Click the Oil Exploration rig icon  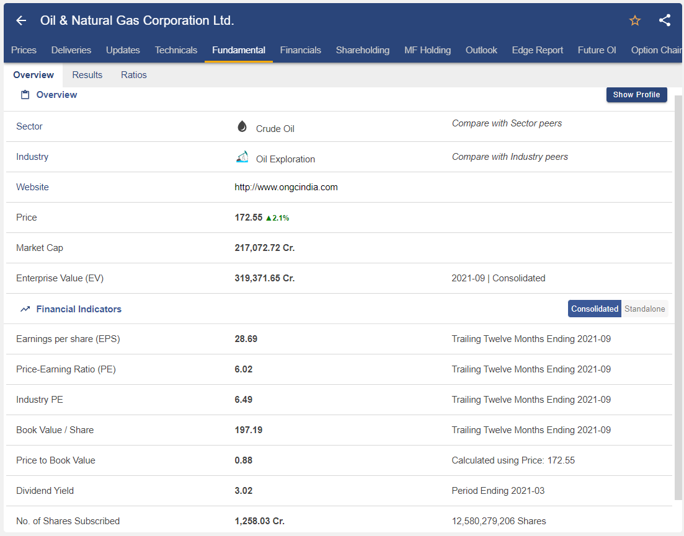242,156
